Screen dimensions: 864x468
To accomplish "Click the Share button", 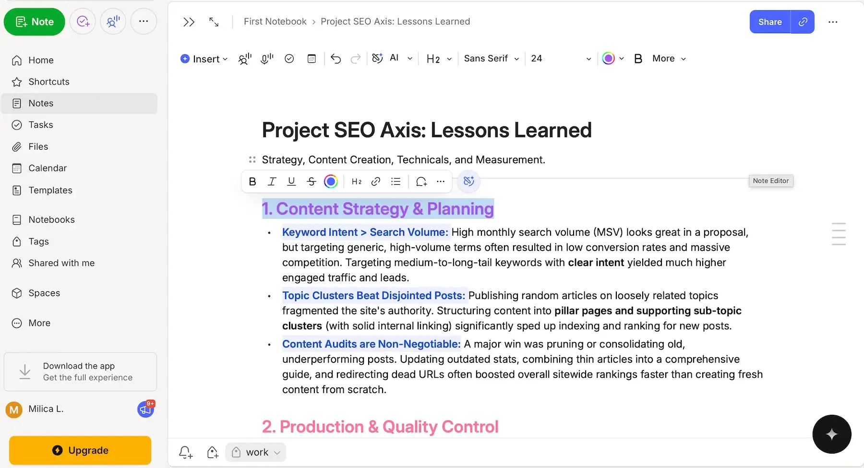I will pos(770,22).
